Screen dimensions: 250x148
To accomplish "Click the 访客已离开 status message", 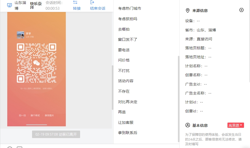I will pos(56,134).
